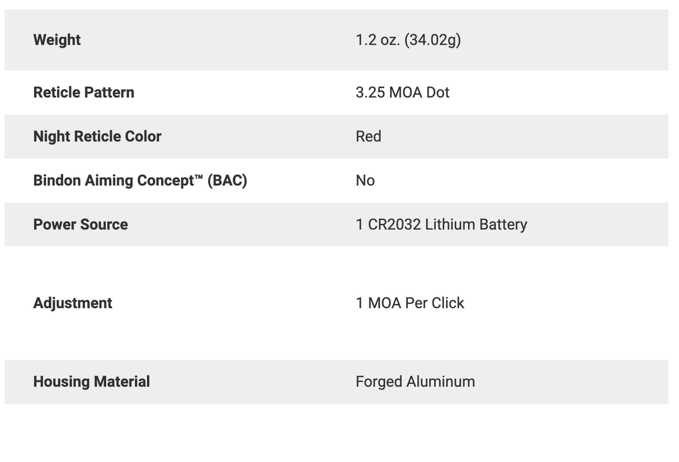Click the trademark symbol after Concept
679x462 pixels.
pos(197,177)
